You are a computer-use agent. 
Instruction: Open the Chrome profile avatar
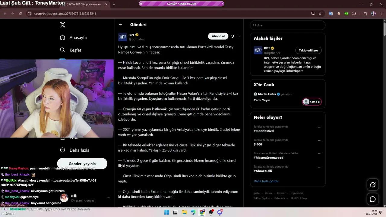[373, 14]
